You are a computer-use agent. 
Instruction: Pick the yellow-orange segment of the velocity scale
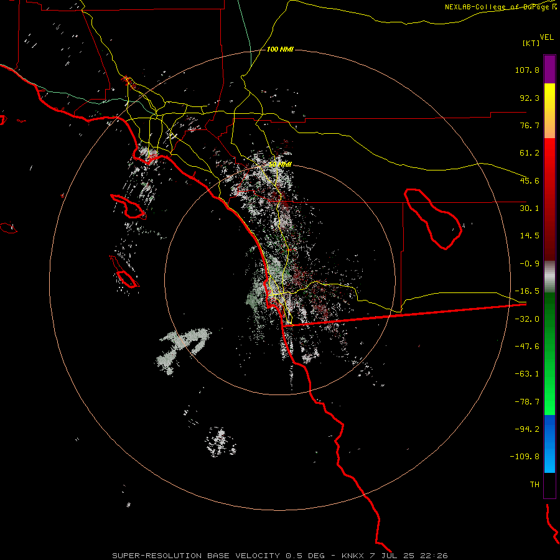tap(549, 111)
